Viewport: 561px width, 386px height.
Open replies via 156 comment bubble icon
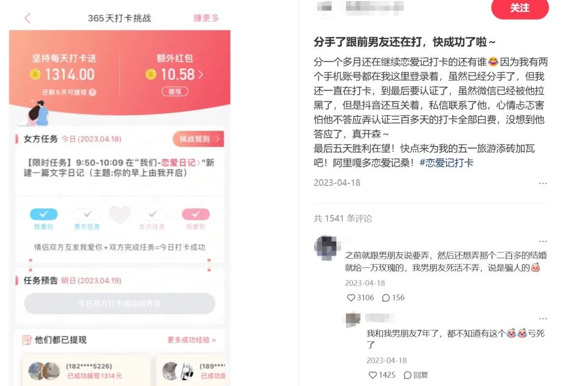click(x=385, y=298)
